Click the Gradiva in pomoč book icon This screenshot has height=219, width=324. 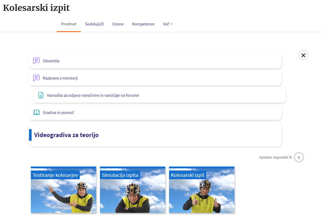point(36,112)
